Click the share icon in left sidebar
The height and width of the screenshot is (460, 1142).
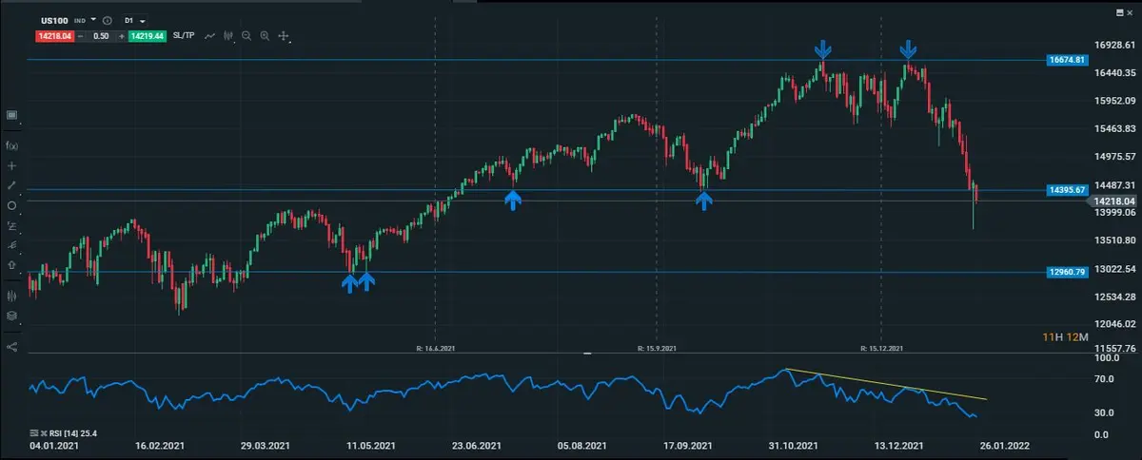12,346
